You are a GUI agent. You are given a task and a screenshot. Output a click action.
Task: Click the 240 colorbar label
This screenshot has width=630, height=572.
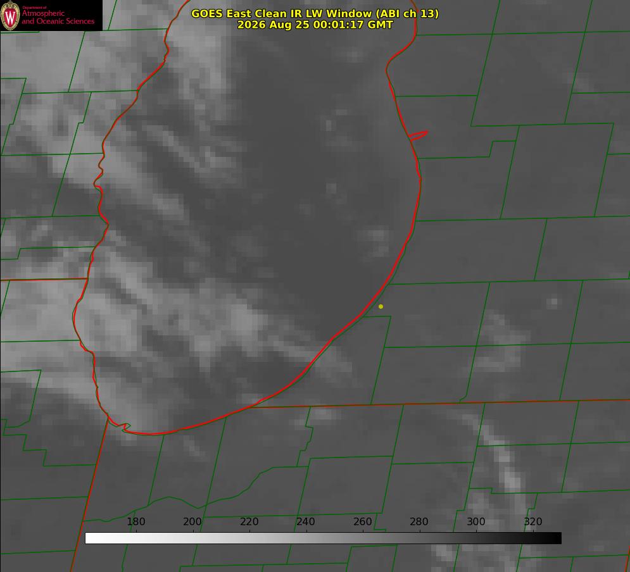point(306,521)
